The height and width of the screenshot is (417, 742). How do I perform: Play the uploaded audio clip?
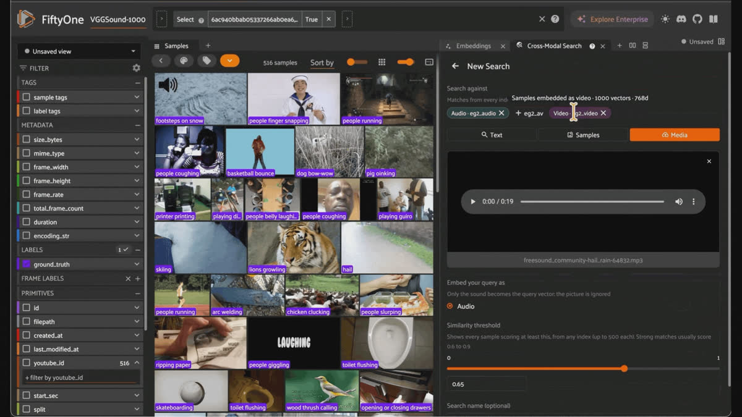coord(473,201)
